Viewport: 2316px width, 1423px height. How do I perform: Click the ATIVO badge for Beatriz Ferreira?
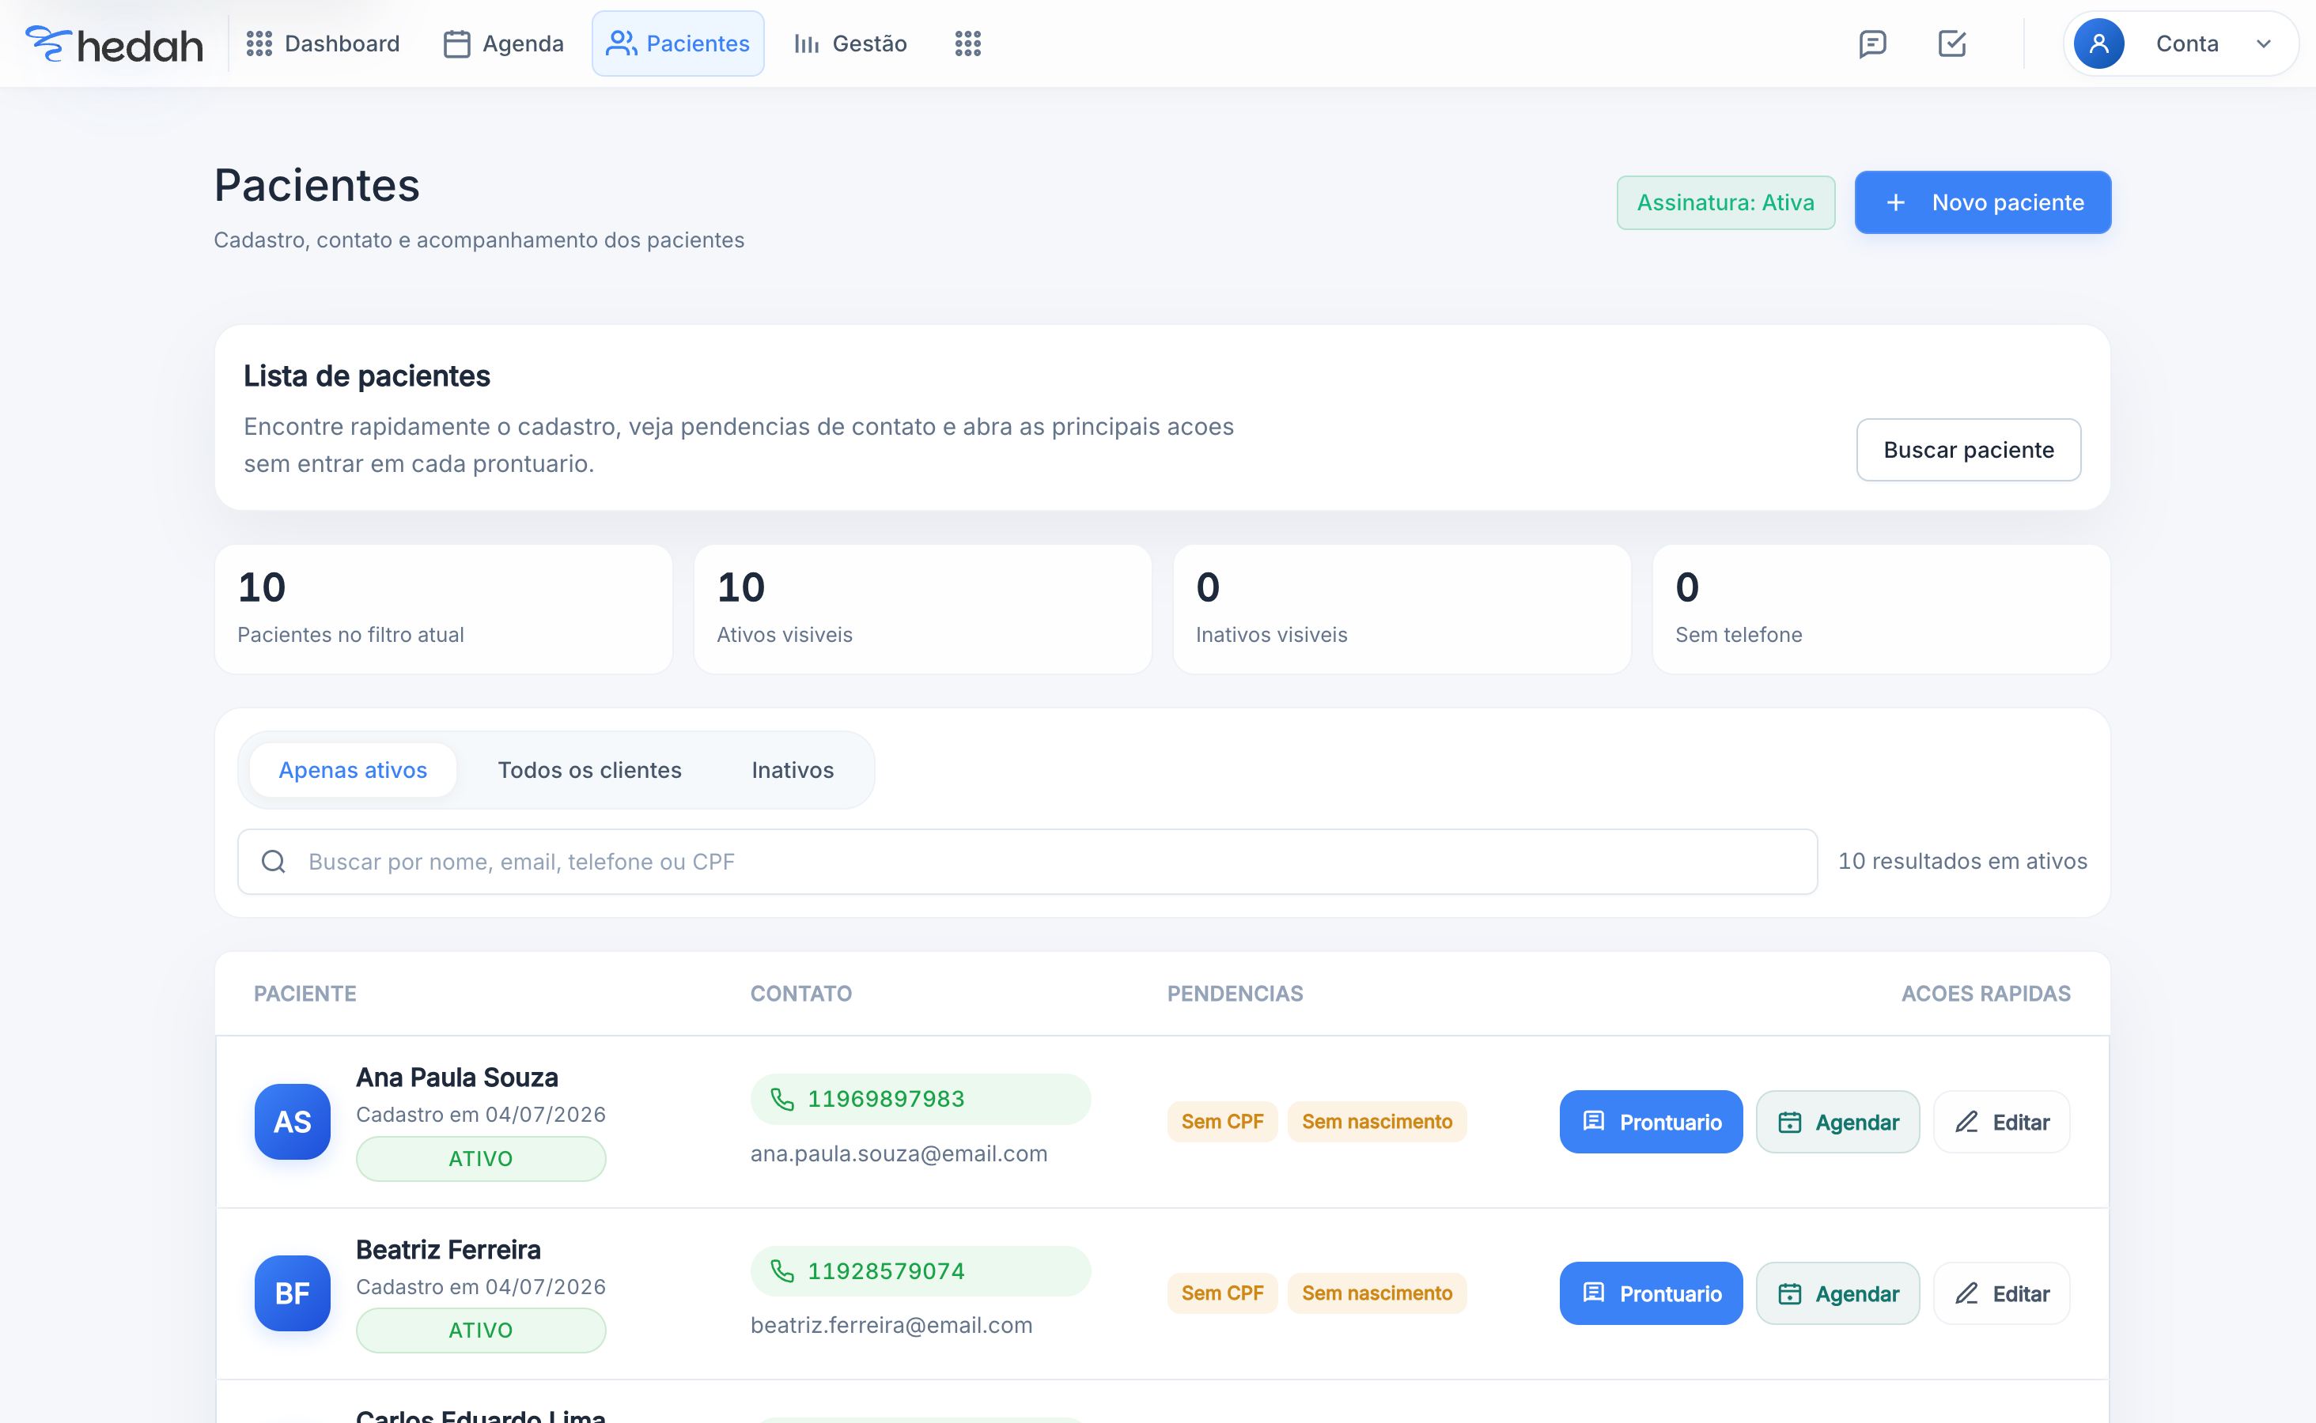click(480, 1330)
